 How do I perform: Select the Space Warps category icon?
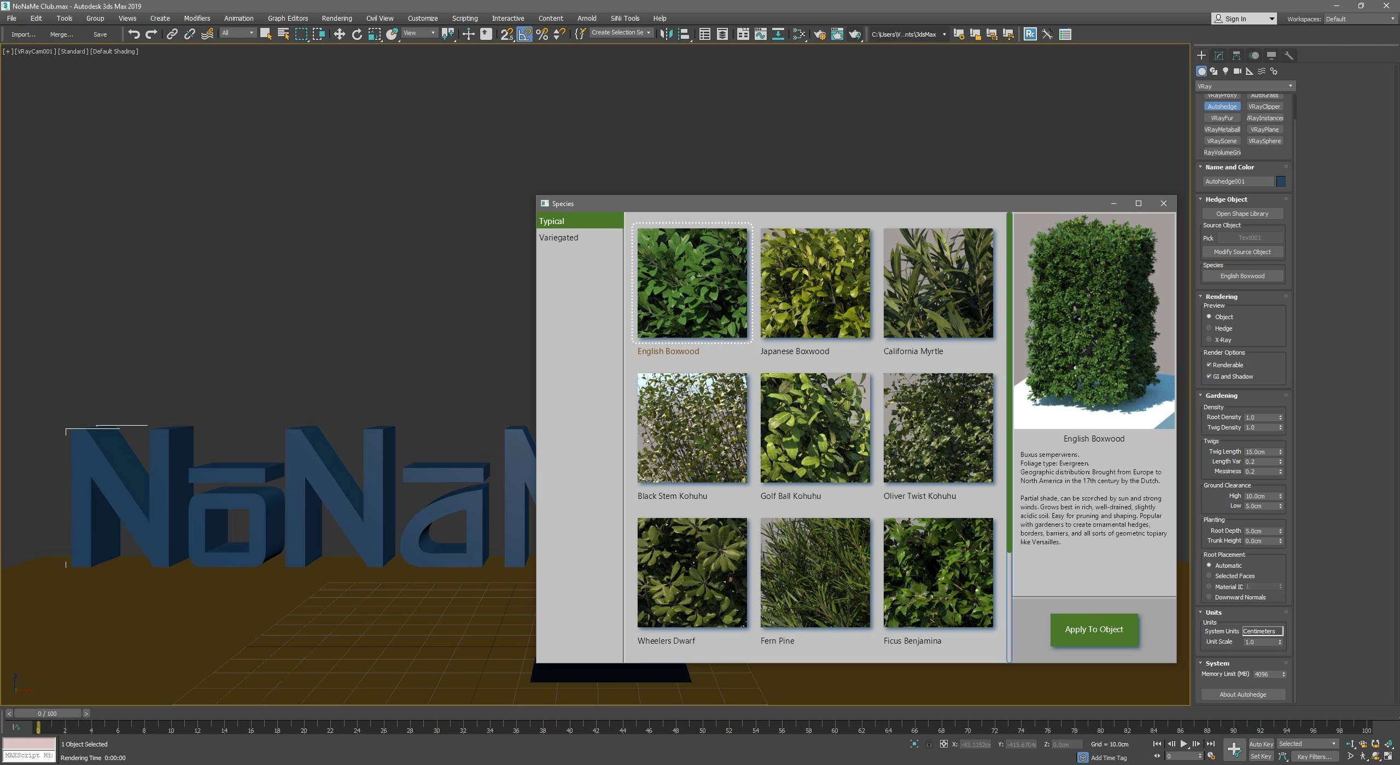(x=1262, y=71)
